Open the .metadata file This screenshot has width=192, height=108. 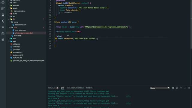pyautogui.click(x=16, y=47)
